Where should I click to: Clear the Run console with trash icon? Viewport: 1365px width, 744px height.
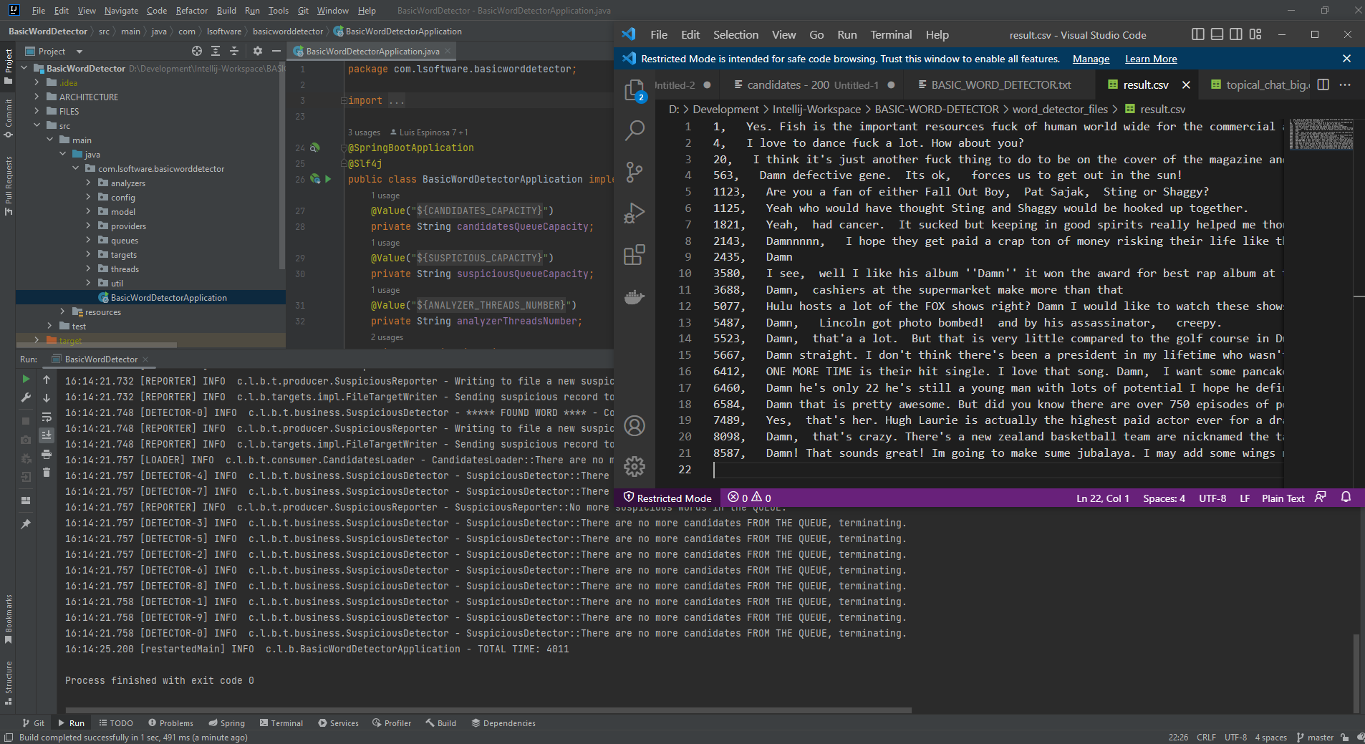click(x=47, y=473)
